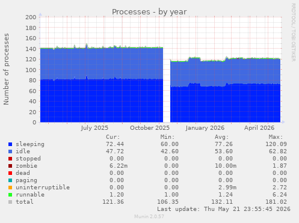Click the 'dead' legend label

23,173
